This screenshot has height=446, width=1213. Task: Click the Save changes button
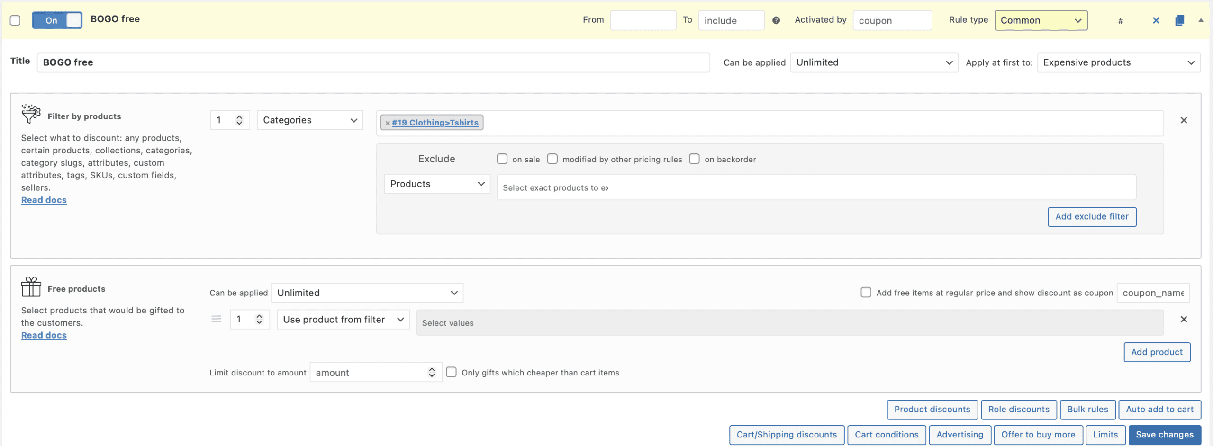[1164, 435]
